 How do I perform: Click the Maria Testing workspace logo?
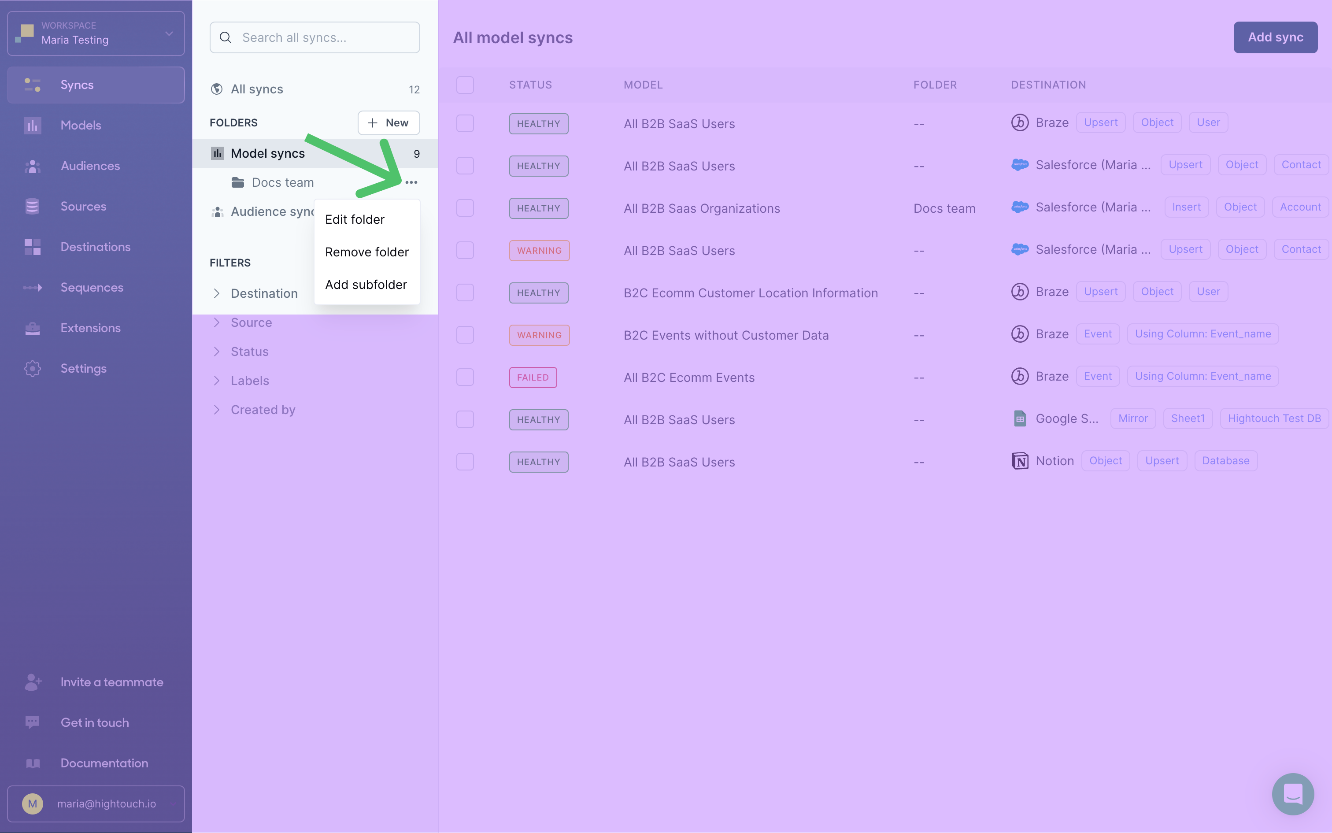[24, 33]
